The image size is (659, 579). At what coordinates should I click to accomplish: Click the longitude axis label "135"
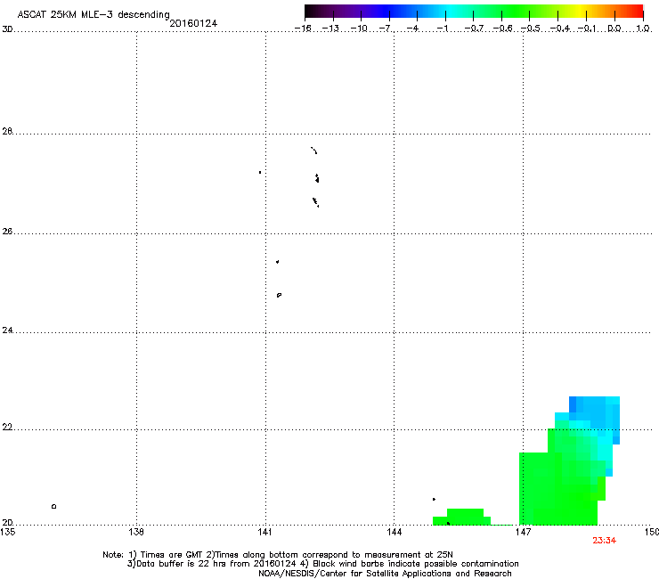point(8,532)
